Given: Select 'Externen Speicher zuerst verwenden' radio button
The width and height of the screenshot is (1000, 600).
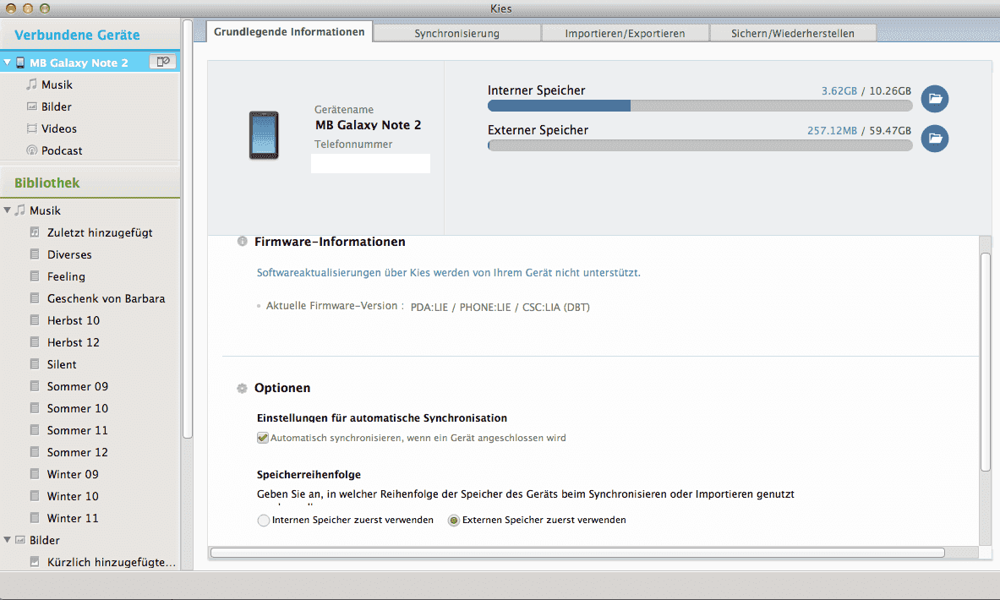Looking at the screenshot, I should point(453,521).
